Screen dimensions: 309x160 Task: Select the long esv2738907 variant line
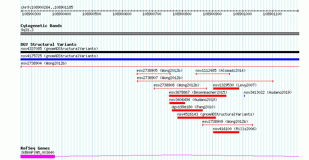(205, 81)
